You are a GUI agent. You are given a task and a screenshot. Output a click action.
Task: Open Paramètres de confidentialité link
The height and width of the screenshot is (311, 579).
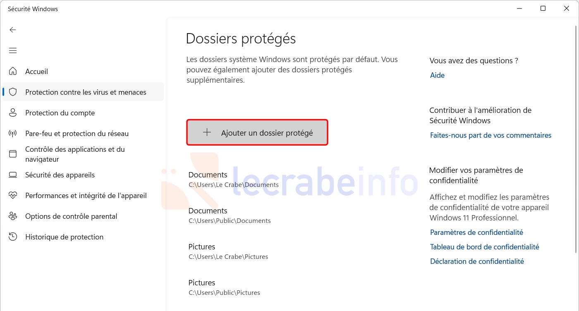476,232
